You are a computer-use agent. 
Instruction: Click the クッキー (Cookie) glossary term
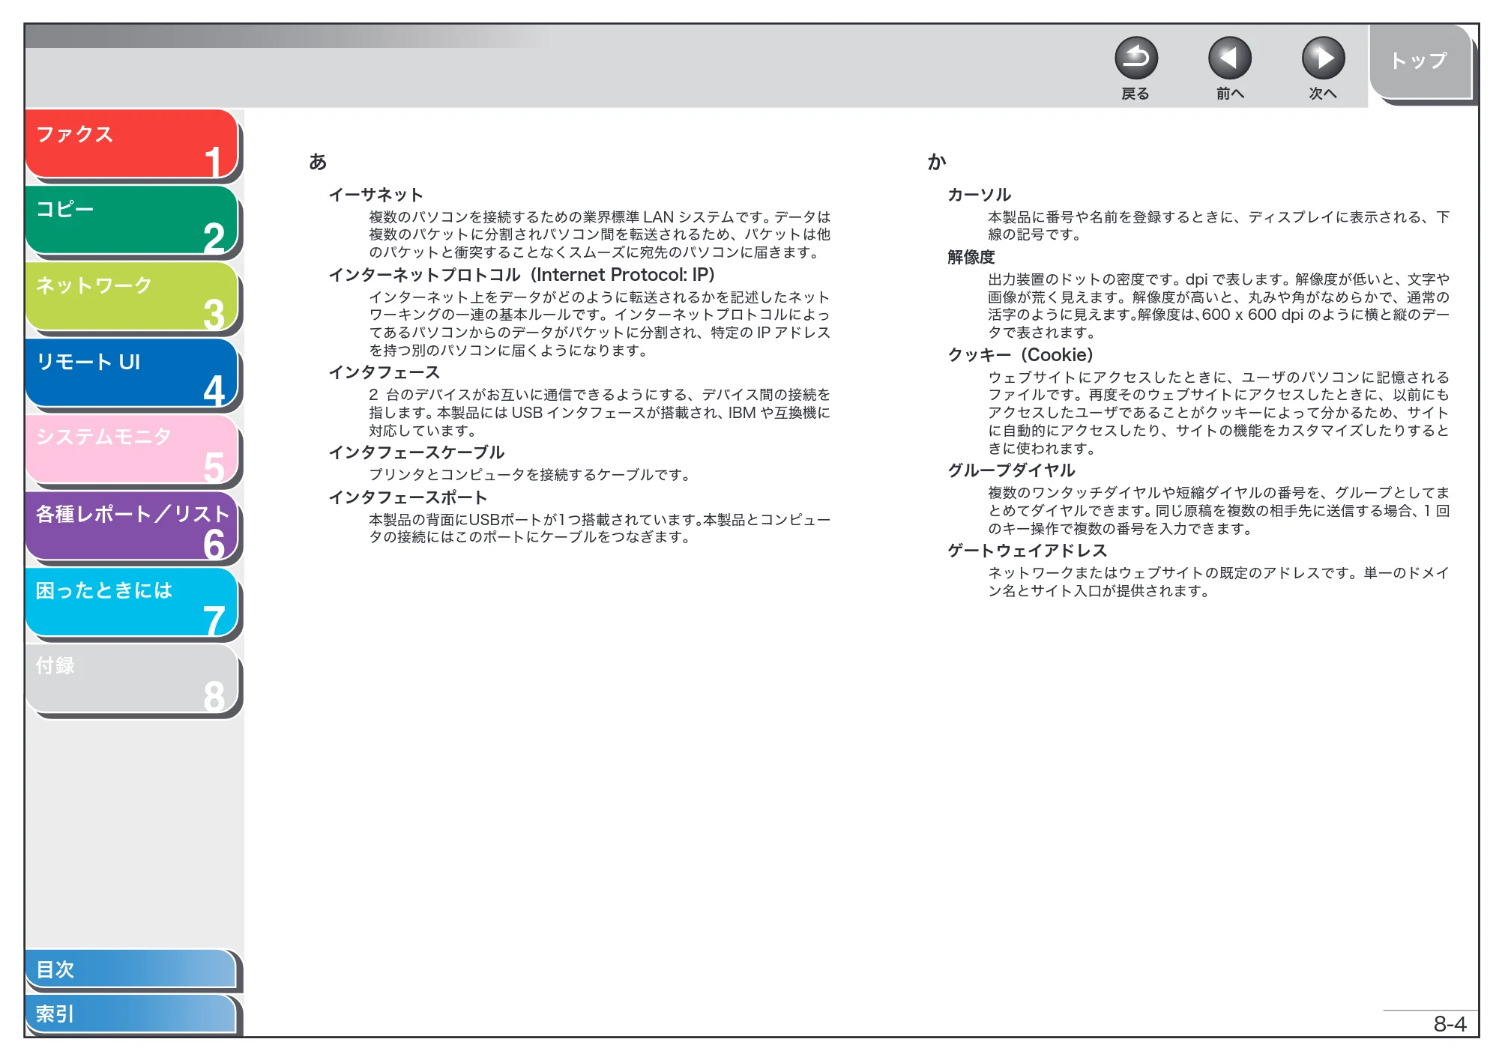click(x=1021, y=355)
